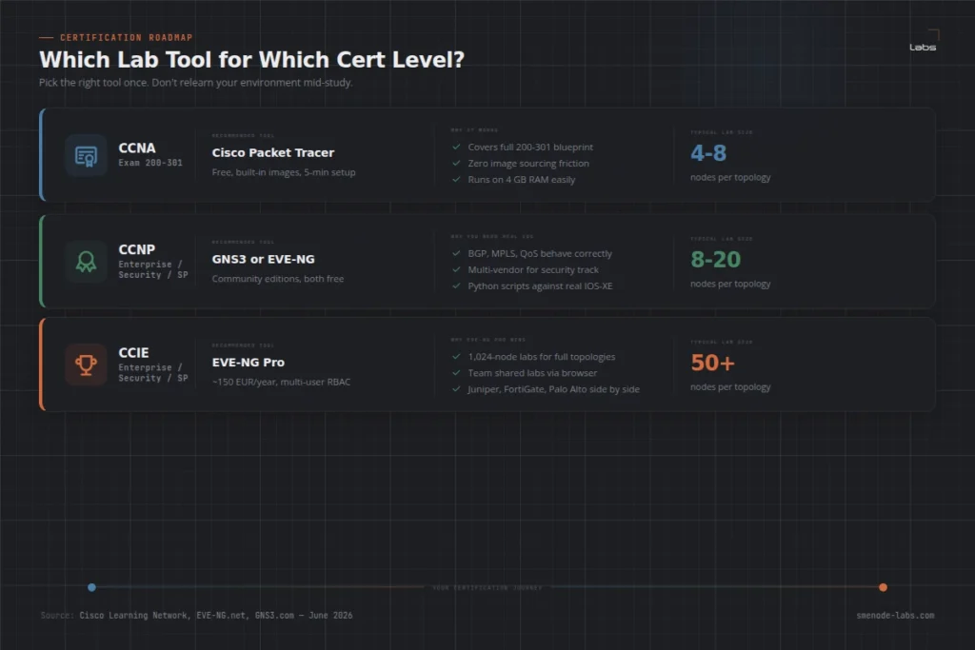
Task: Click the Labs logo in the corner
Action: pyautogui.click(x=924, y=42)
